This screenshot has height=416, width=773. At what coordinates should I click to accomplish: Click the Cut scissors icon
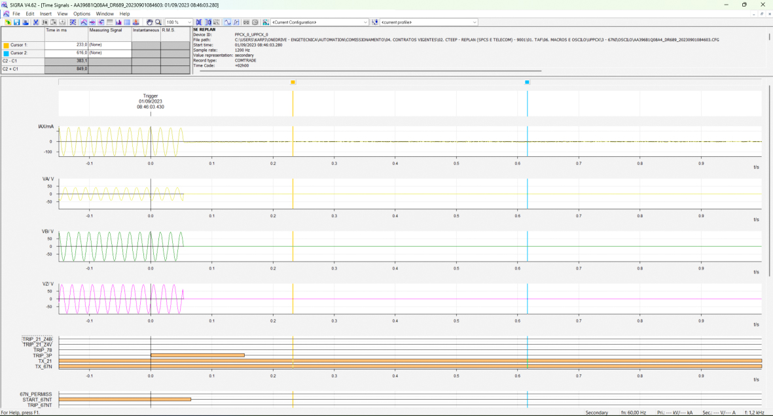[x=35, y=22]
